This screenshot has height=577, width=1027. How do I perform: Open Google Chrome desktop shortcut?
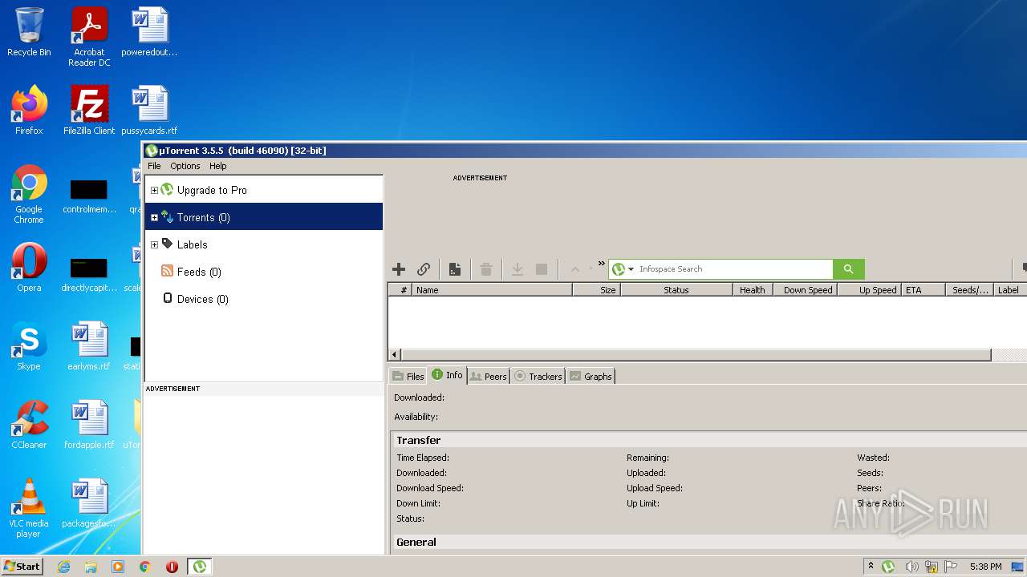click(x=29, y=194)
